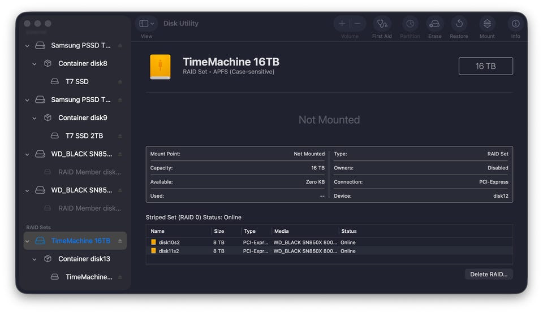543x313 pixels.
Task: Select first RAID Member disk row
Action: 75,172
